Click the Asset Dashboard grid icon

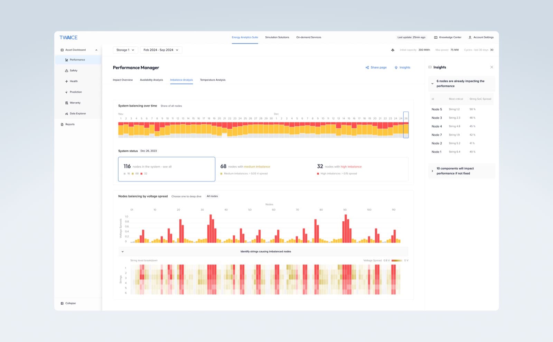pyautogui.click(x=62, y=50)
